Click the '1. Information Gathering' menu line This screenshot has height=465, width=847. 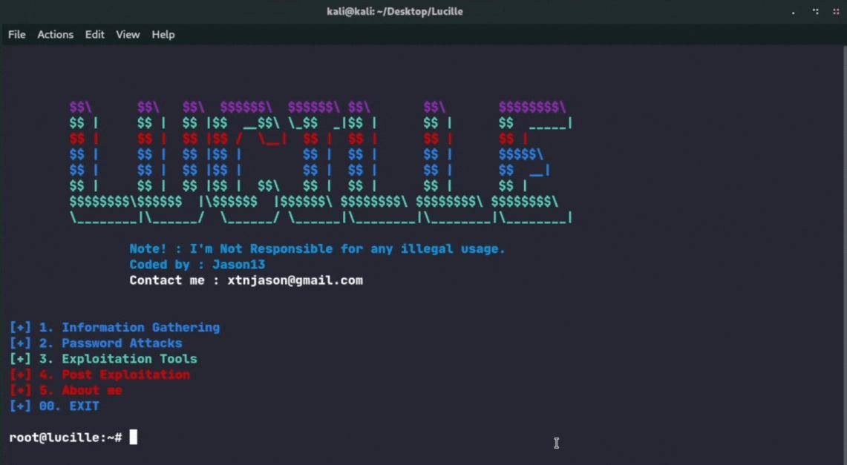click(114, 328)
